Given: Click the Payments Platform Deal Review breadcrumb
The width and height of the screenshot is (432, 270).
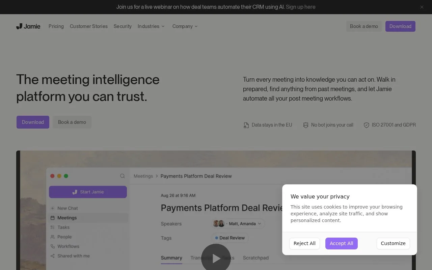Looking at the screenshot, I should point(196,176).
